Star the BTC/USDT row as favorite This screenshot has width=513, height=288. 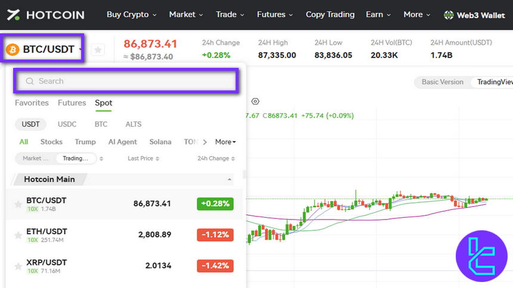(18, 205)
